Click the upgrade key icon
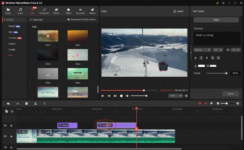244x150 pixels. [x=217, y=3]
